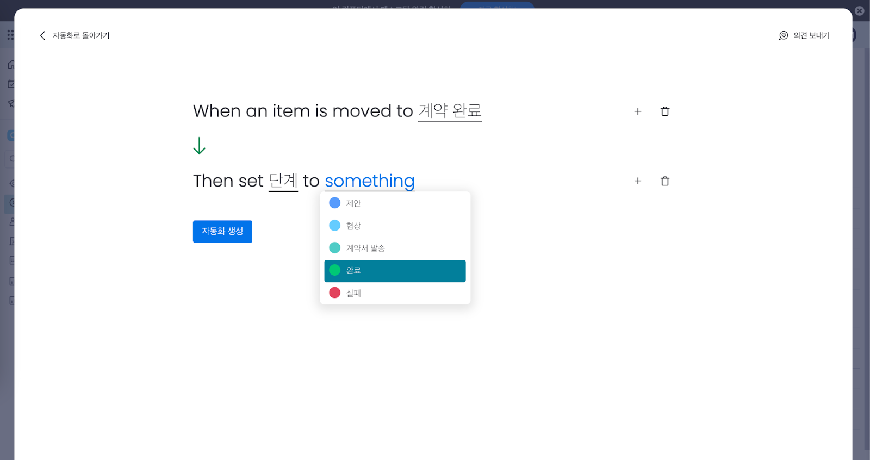This screenshot has height=460, width=870.
Task: Choose 협상 from the status list
Action: point(395,226)
